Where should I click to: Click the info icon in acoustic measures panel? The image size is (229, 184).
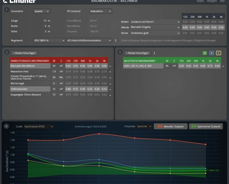(x=154, y=53)
